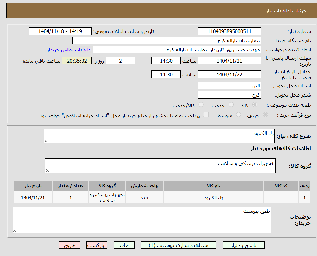Click the جزئیات اطلاعات نیاز page title
The width and height of the screenshot is (317, 256).
pyautogui.click(x=286, y=11)
